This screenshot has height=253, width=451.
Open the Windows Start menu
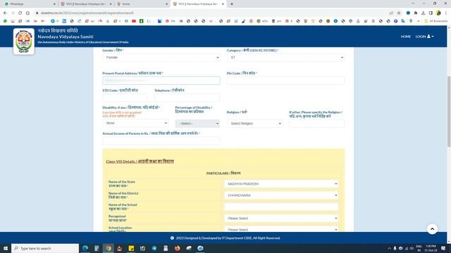(6, 248)
